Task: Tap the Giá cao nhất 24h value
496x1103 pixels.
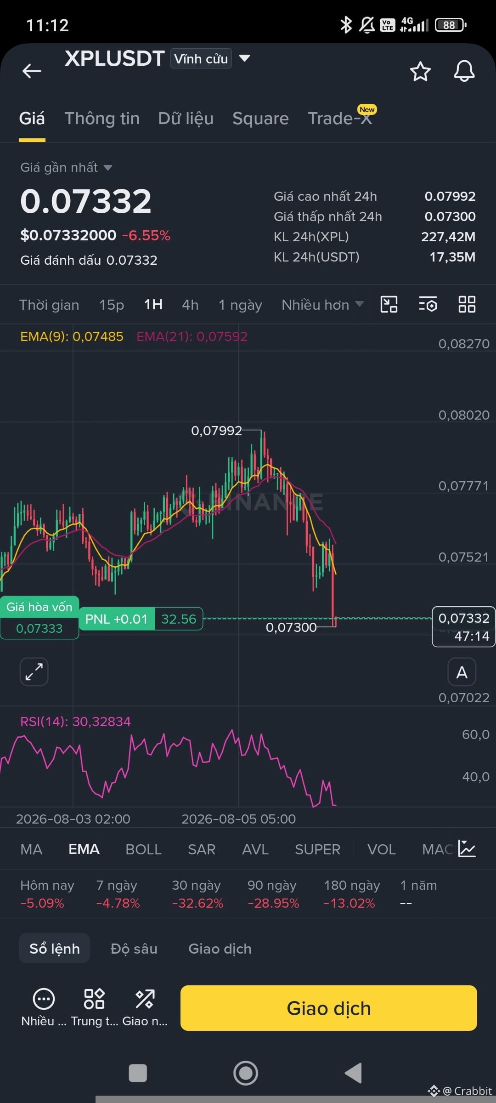Action: (450, 196)
